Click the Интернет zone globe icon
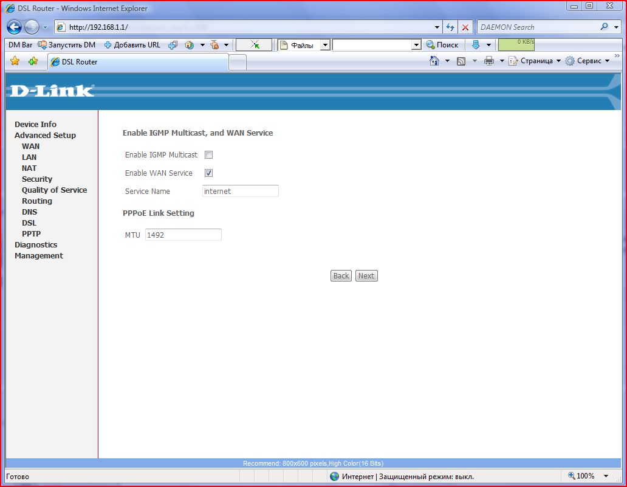The height and width of the screenshot is (487, 627). pos(335,476)
